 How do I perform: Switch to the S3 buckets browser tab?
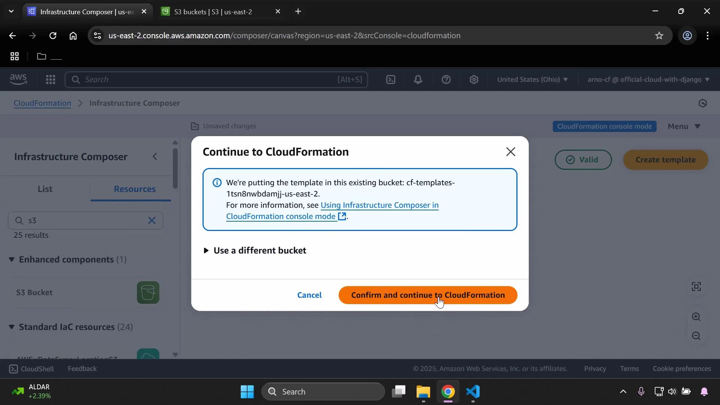coord(214,12)
